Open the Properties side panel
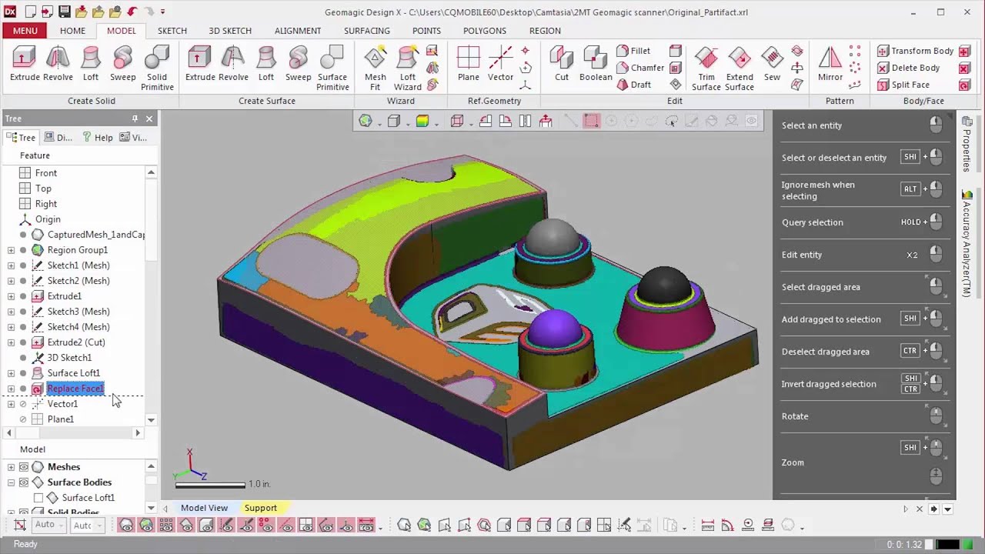Image resolution: width=985 pixels, height=554 pixels. tap(967, 145)
